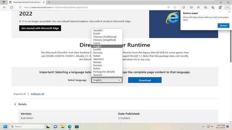Select the highlighted English option
This screenshot has height=130, width=232.
[x=107, y=46]
